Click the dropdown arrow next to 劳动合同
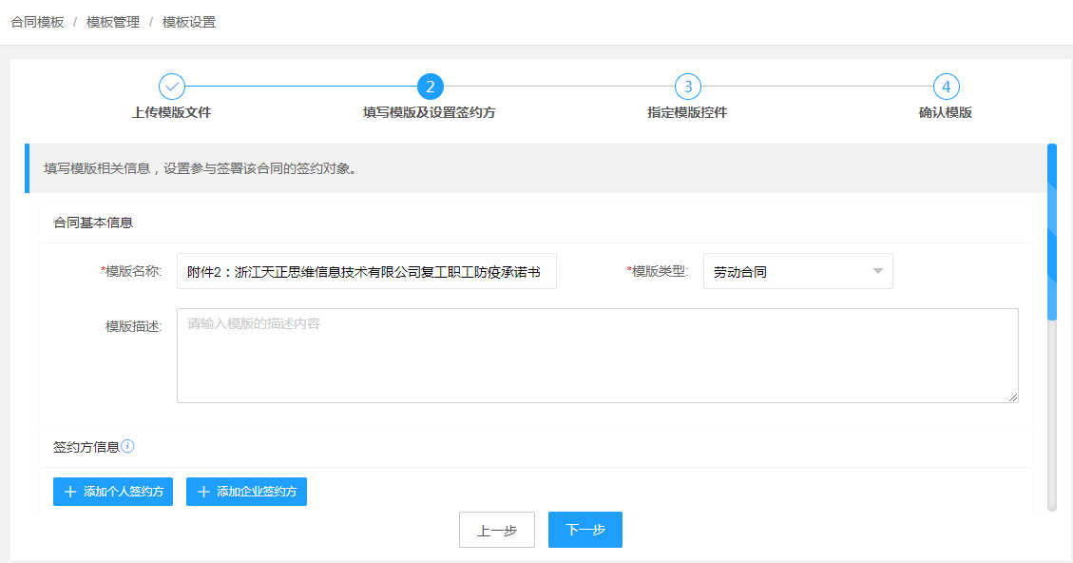1073x563 pixels. click(x=877, y=270)
